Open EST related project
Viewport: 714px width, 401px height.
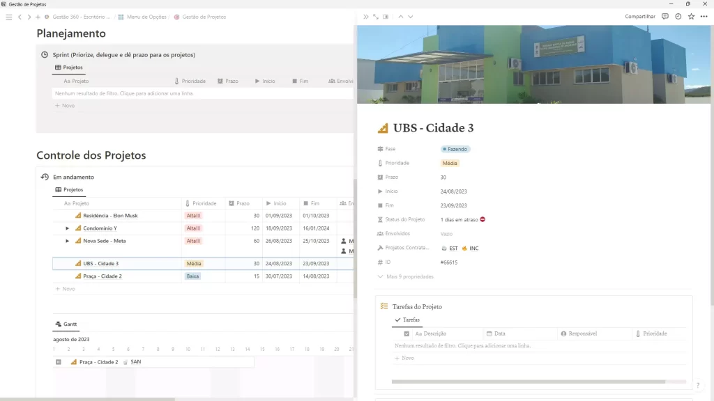pyautogui.click(x=450, y=249)
